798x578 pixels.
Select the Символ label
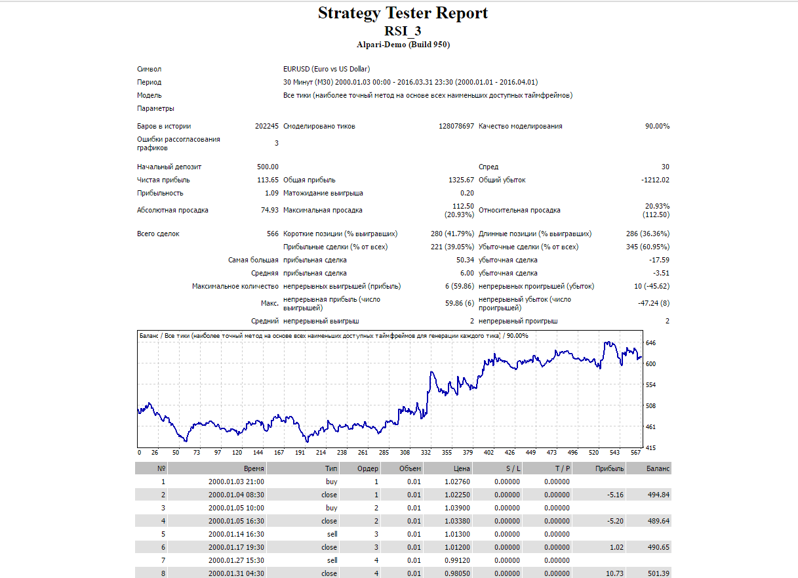pyautogui.click(x=149, y=69)
